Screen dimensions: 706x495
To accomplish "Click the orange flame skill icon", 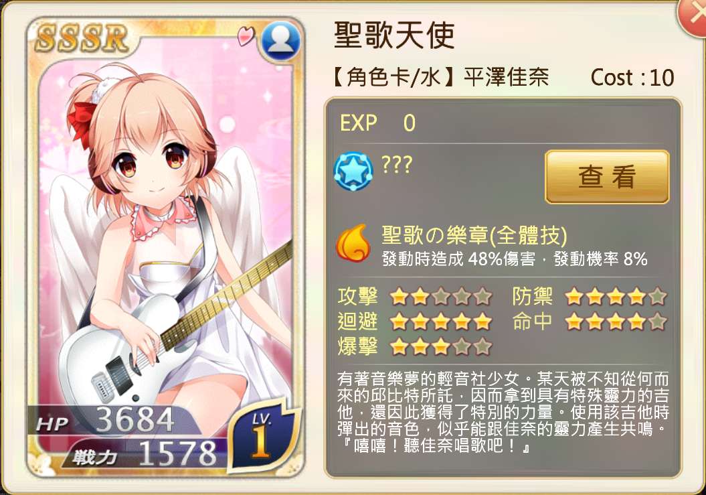I will pyautogui.click(x=353, y=243).
